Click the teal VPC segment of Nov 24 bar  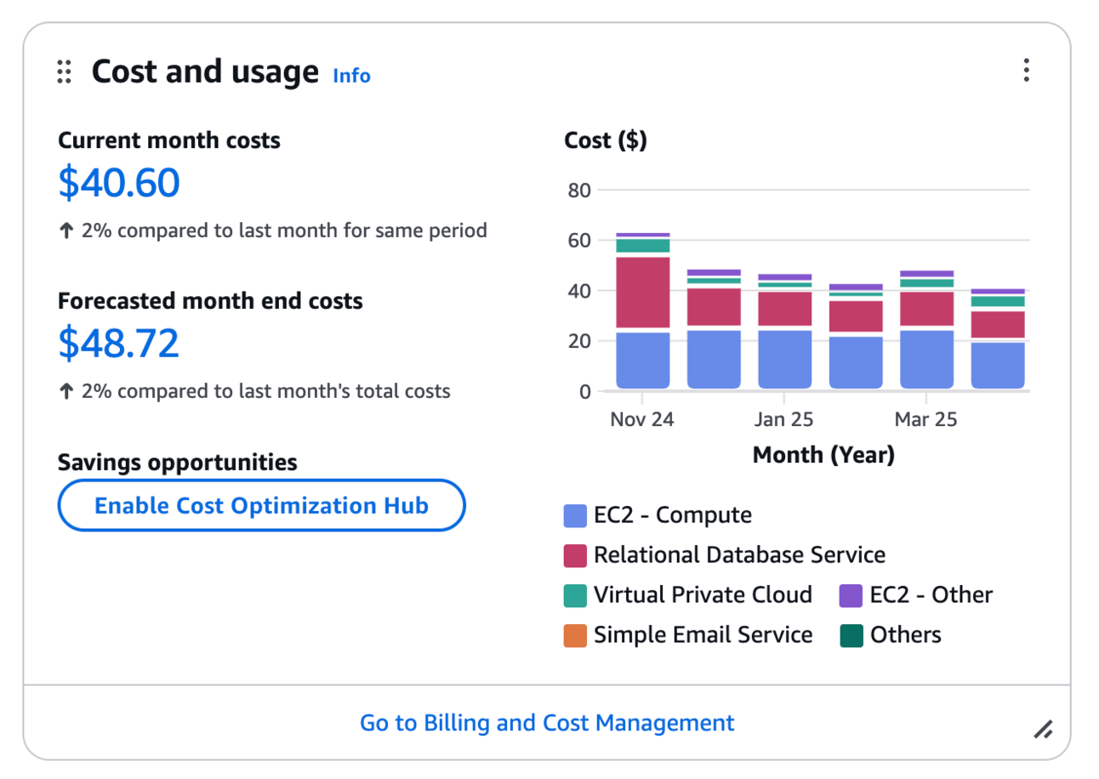click(x=642, y=246)
